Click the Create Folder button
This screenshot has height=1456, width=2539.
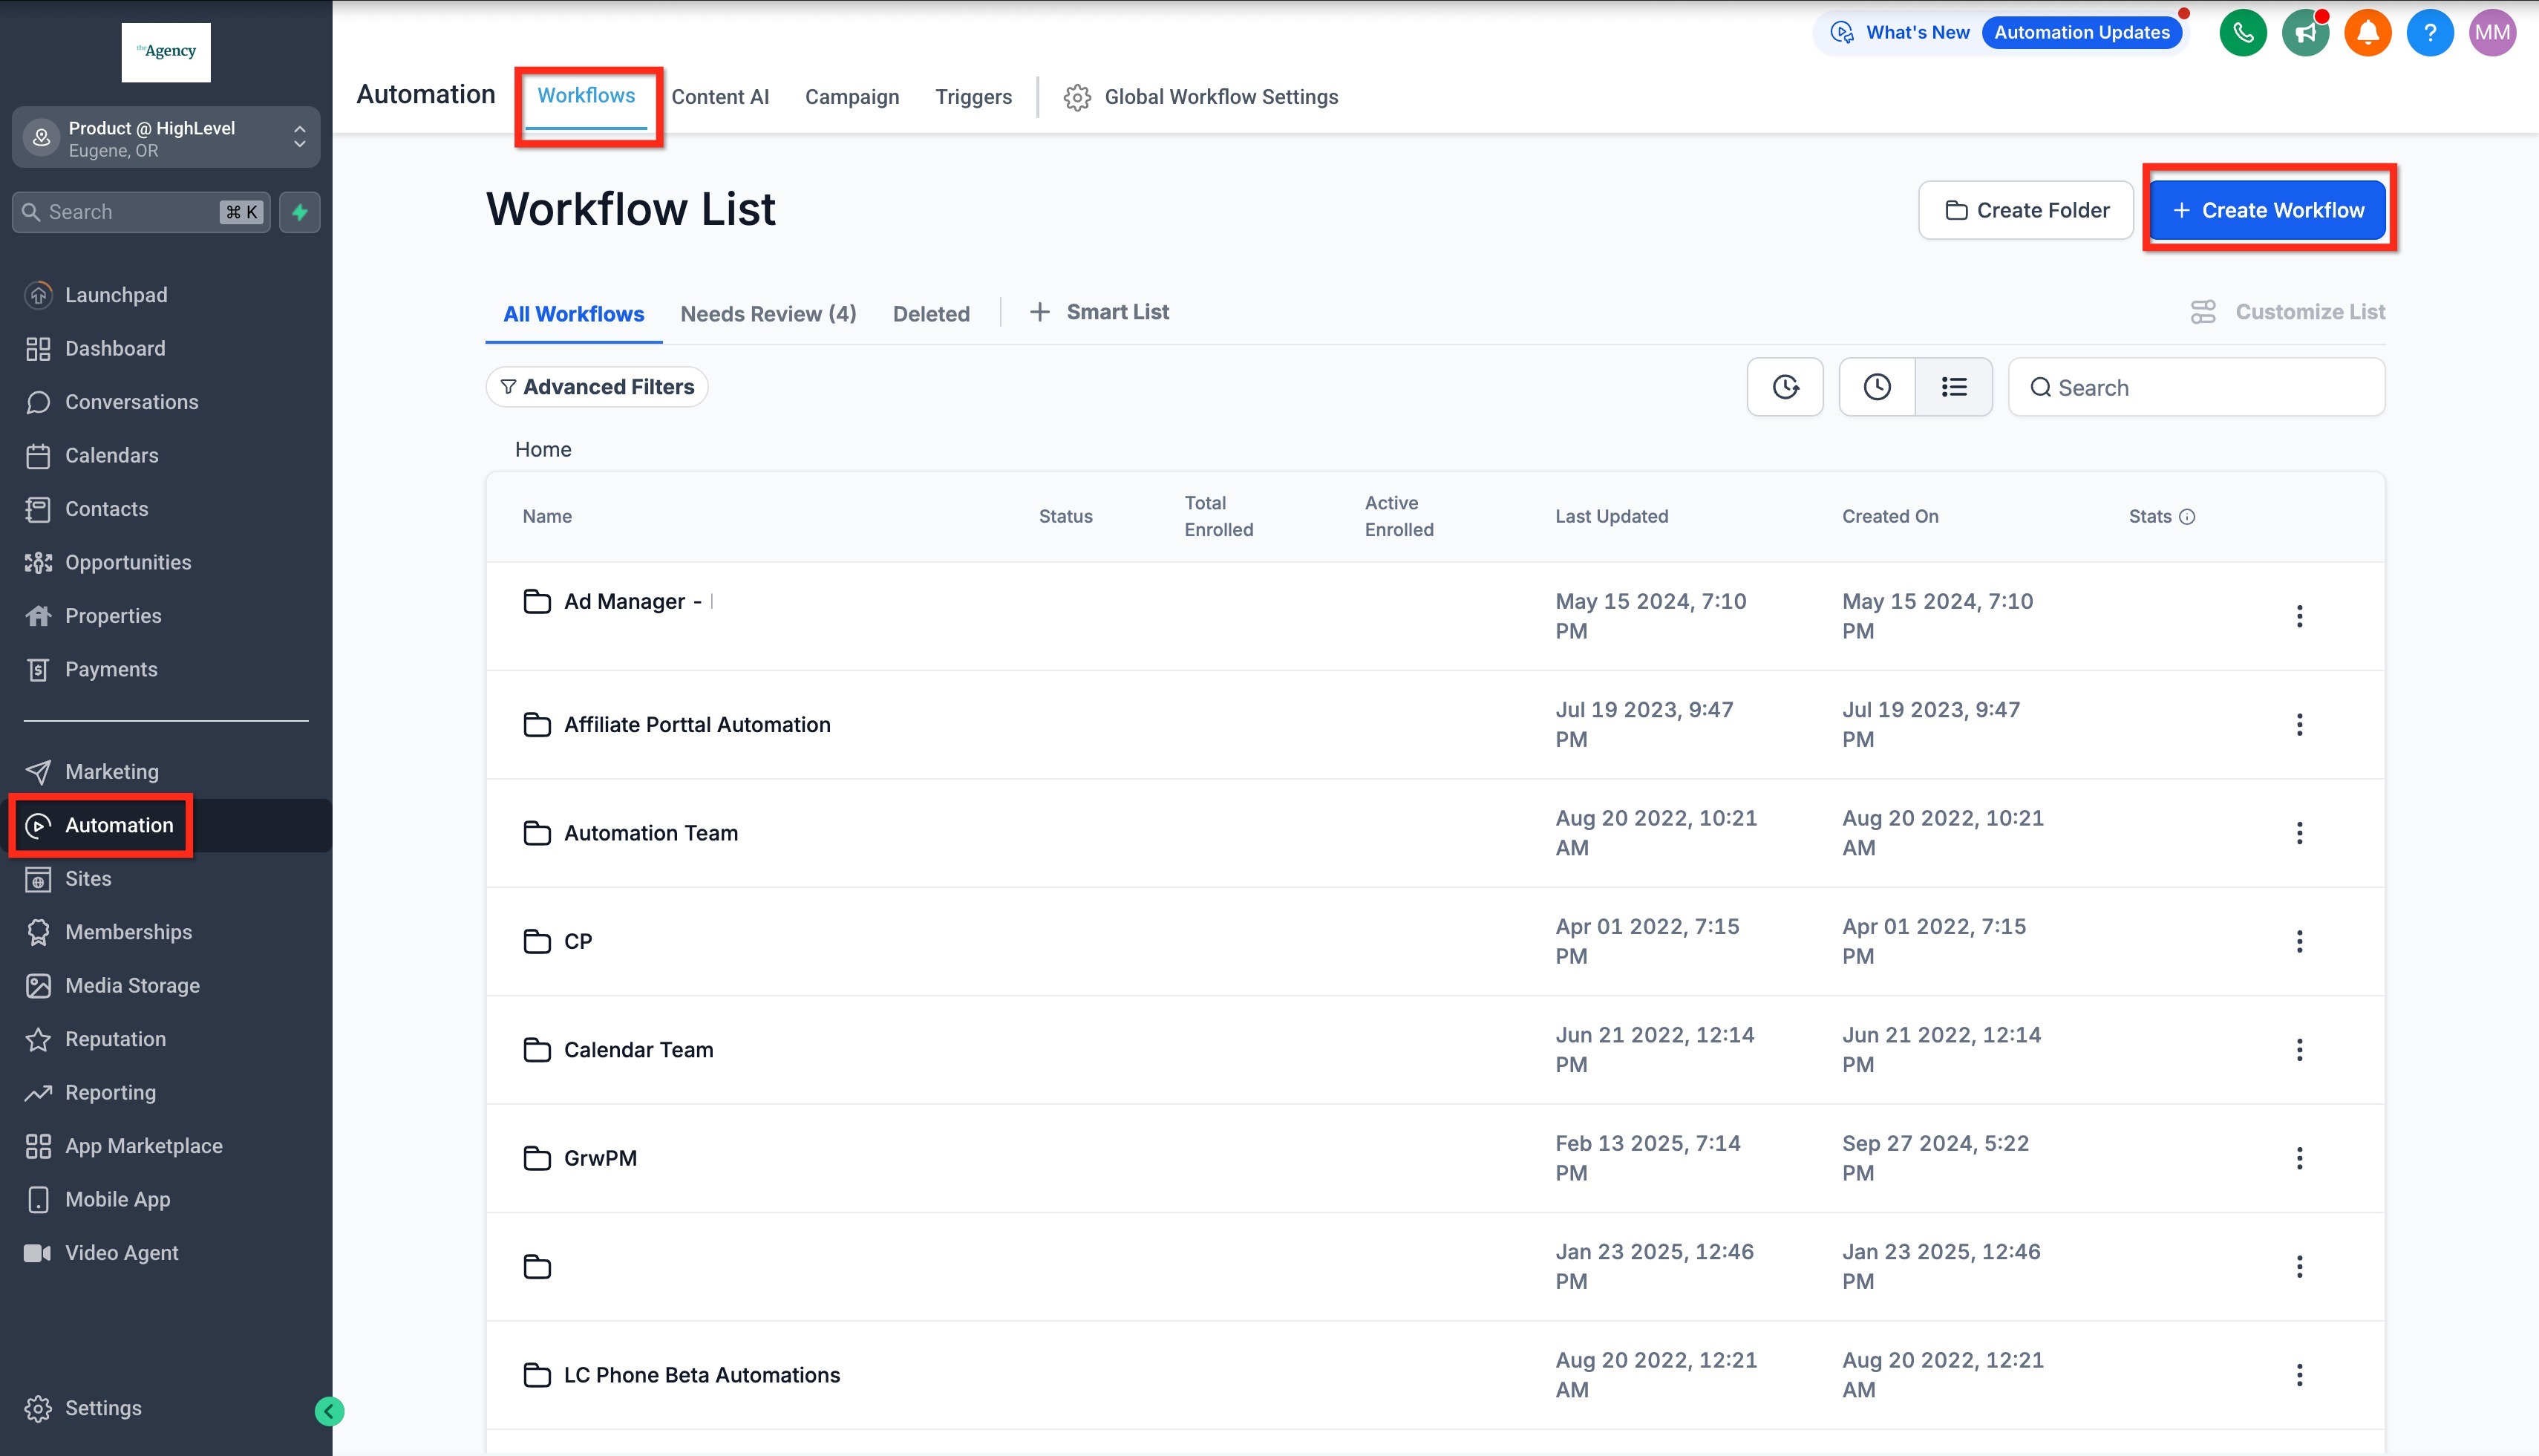(x=2025, y=210)
